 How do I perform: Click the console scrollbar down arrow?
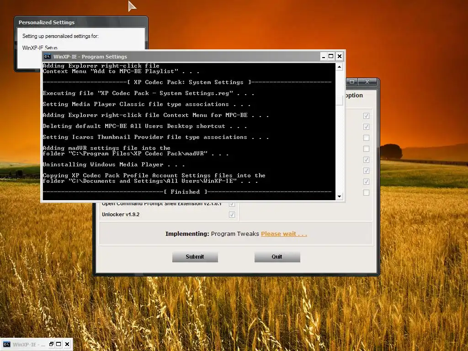340,197
